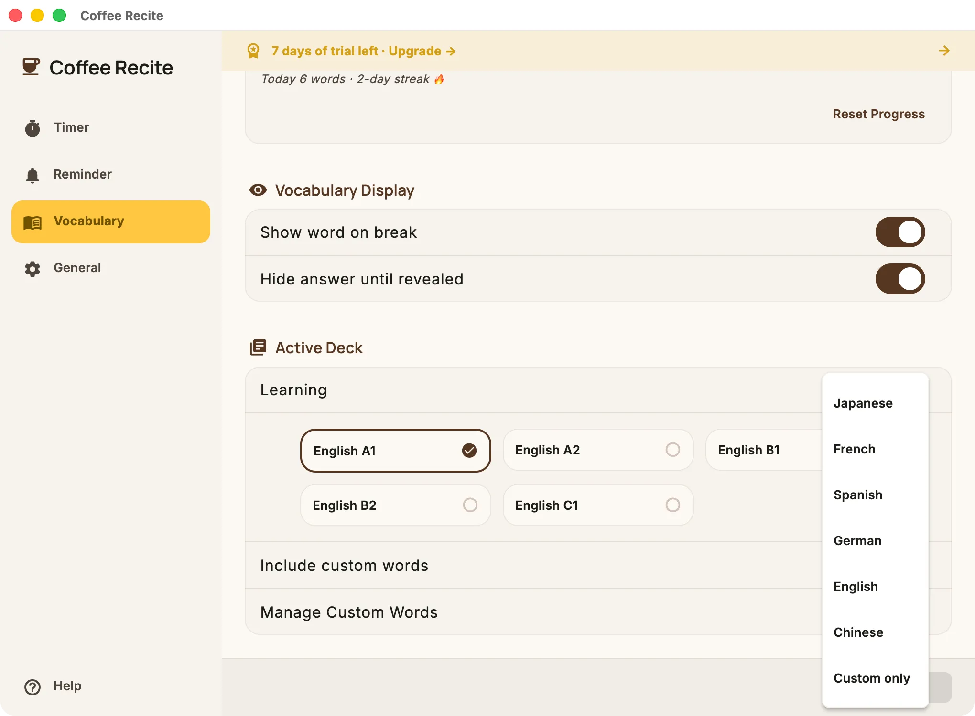This screenshot has height=716, width=975.
Task: Choose German from the language menu
Action: point(875,541)
